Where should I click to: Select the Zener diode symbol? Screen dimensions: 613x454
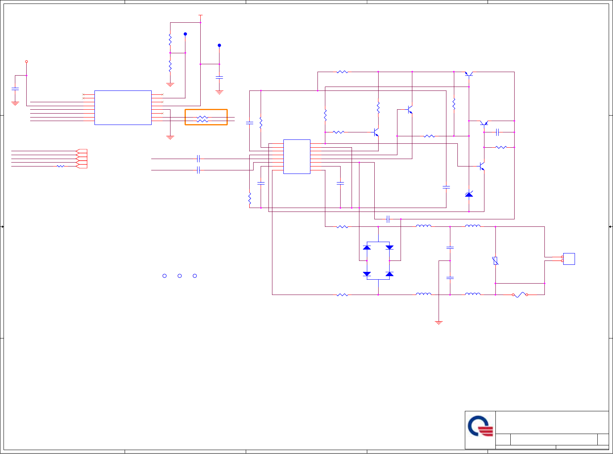point(469,194)
